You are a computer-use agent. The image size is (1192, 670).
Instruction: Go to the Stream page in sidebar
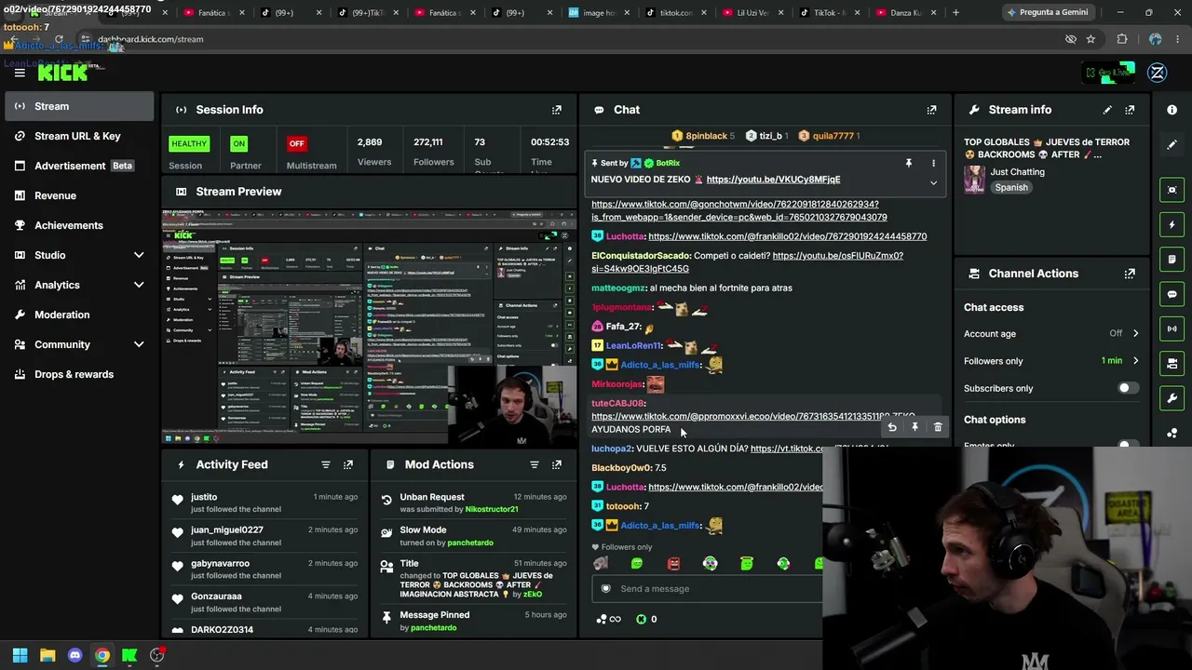[x=78, y=106]
